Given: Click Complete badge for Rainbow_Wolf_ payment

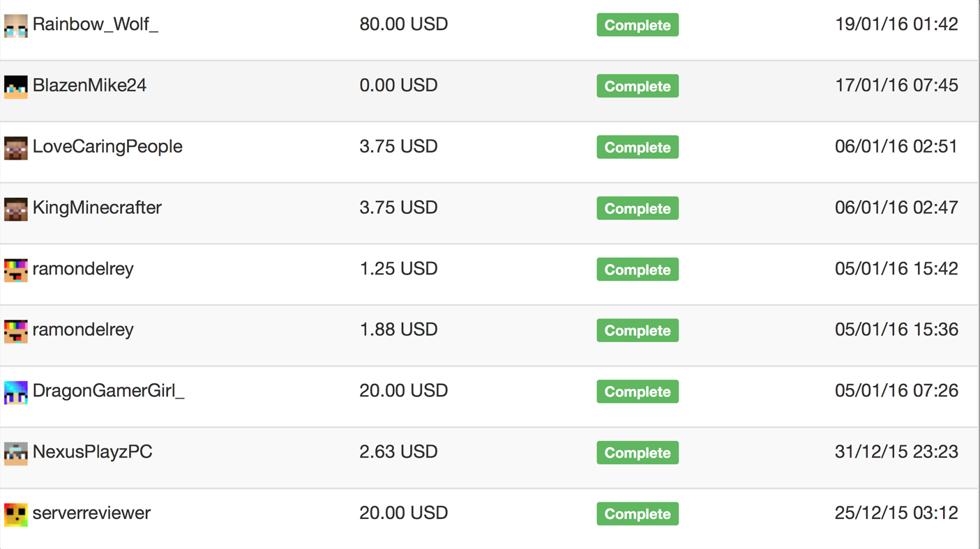Looking at the screenshot, I should pyautogui.click(x=637, y=25).
